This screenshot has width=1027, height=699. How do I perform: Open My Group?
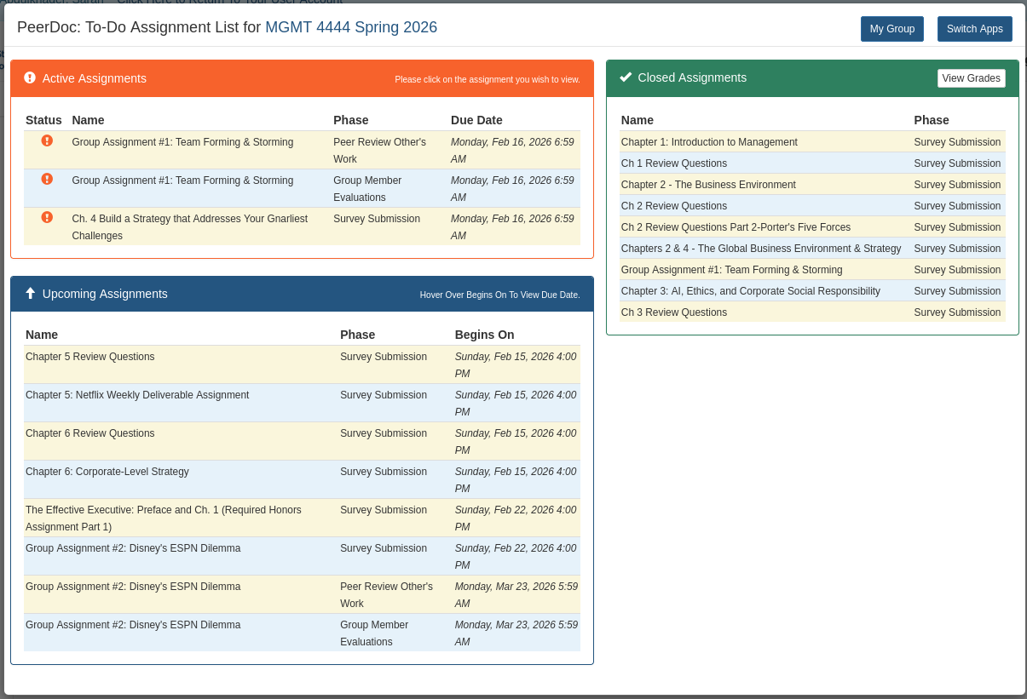pyautogui.click(x=891, y=28)
